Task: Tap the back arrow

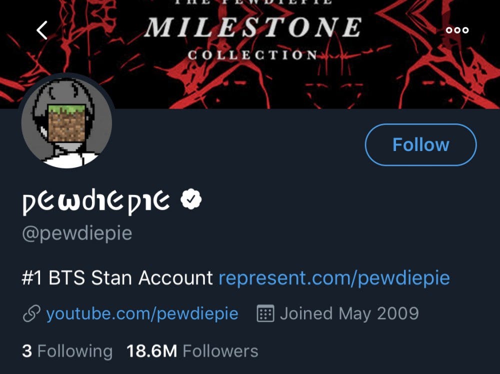Action: click(x=42, y=30)
